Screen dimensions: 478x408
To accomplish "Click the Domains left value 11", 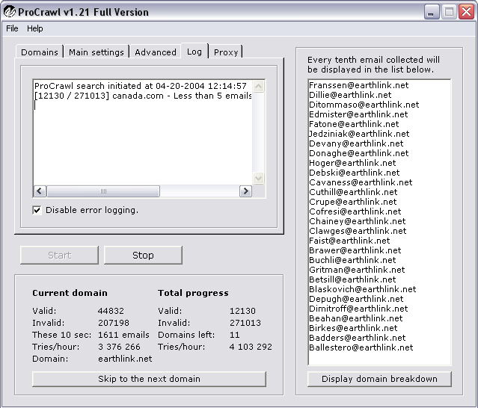I will [x=234, y=335].
